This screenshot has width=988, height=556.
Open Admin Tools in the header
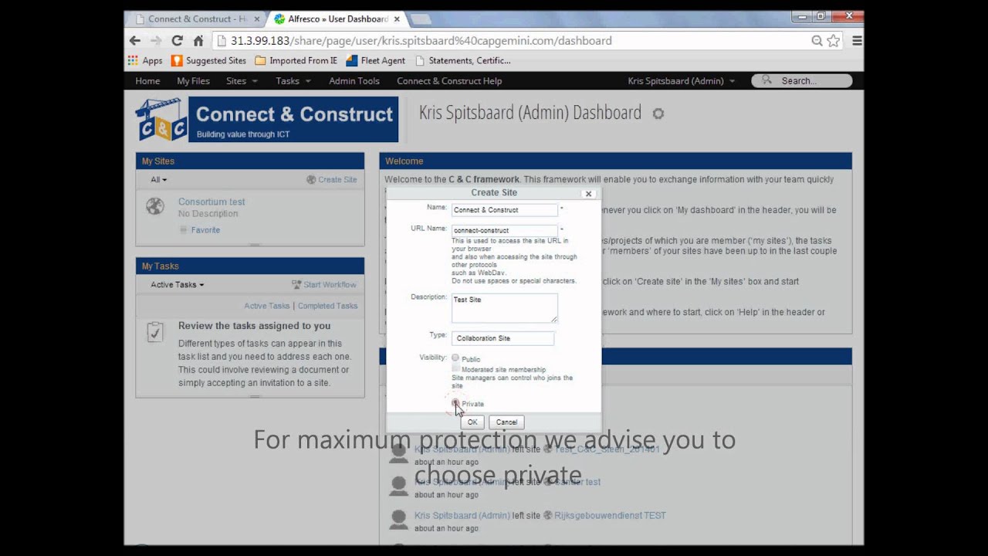tap(354, 81)
